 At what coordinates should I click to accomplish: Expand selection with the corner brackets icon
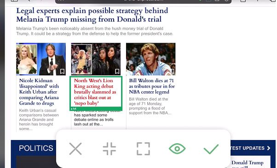143,149
